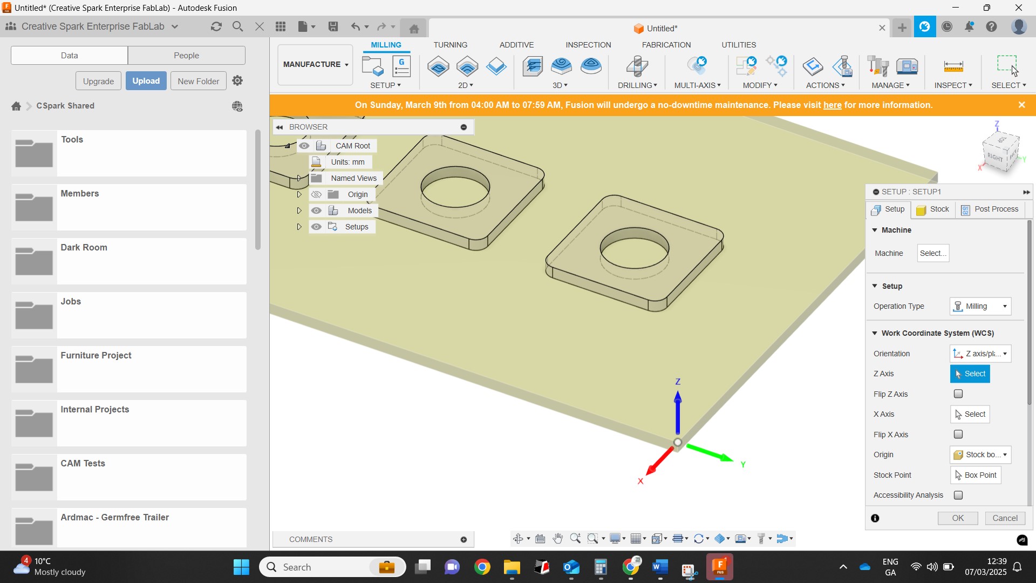Screen dimensions: 1036x583
Task: Follow the 'here' maintenance link
Action: pos(832,105)
